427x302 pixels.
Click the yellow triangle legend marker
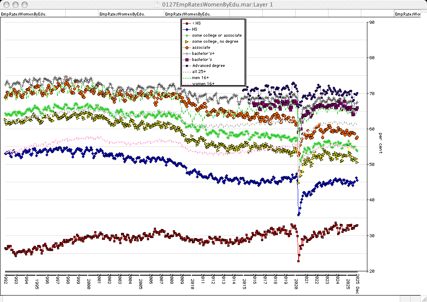click(x=186, y=41)
